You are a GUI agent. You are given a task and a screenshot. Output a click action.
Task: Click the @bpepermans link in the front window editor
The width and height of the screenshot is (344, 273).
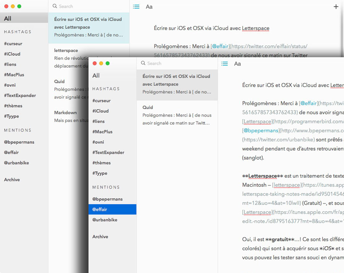pos(261,130)
